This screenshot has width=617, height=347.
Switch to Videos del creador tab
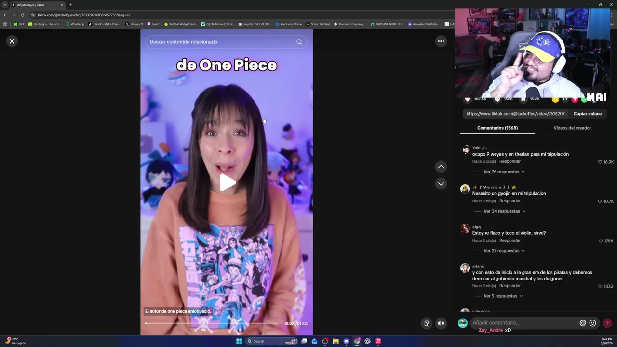coord(572,128)
